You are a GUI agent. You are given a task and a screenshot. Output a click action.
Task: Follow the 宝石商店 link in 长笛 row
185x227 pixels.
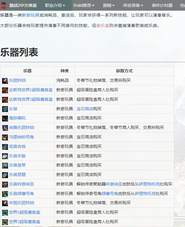coord(85,109)
